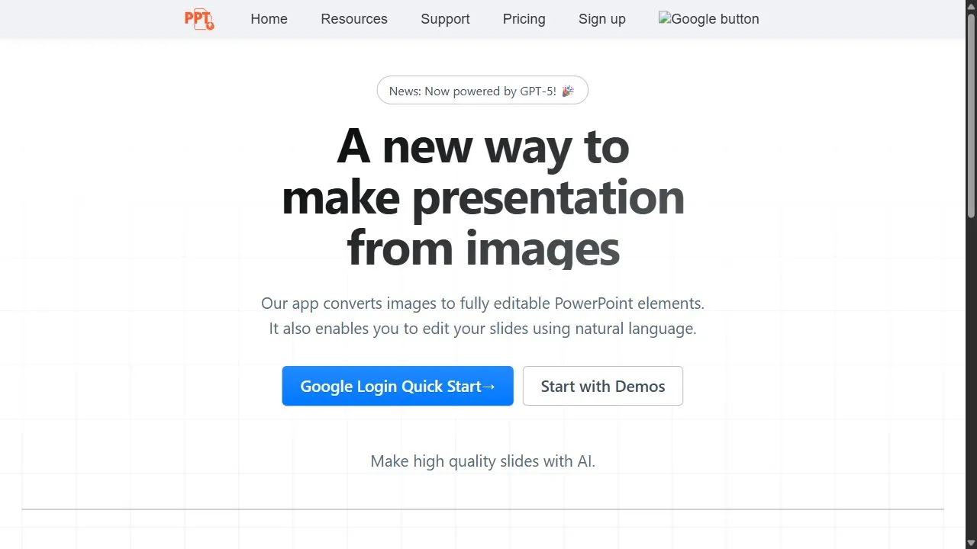View the Pricing page
Image resolution: width=977 pixels, height=549 pixels.
[x=524, y=19]
